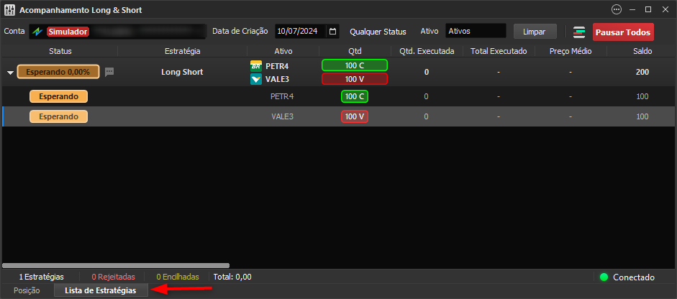Click the VALE3 logo icon

coord(256,79)
